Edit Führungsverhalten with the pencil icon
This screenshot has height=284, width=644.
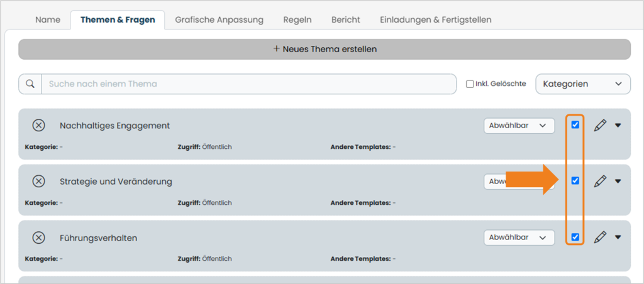pyautogui.click(x=600, y=237)
